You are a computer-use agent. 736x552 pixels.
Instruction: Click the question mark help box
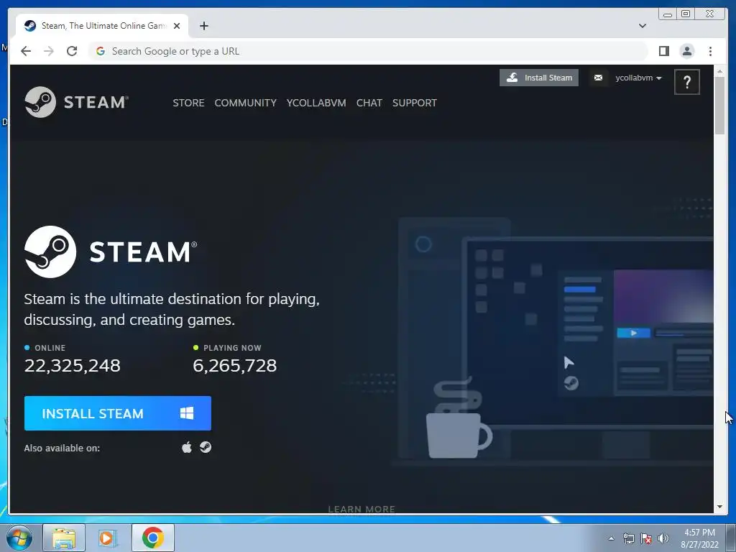[x=686, y=82]
